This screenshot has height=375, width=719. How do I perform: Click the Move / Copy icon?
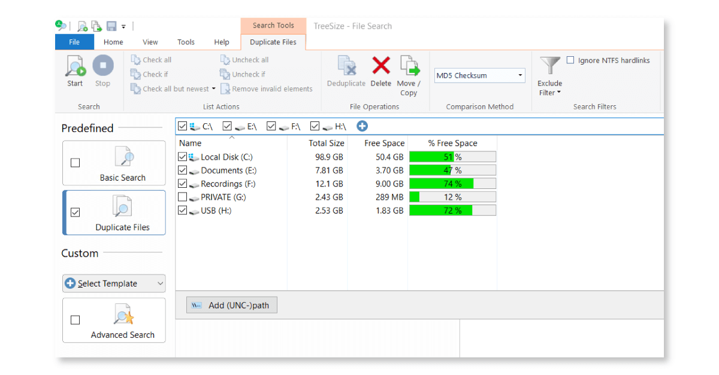(x=409, y=66)
